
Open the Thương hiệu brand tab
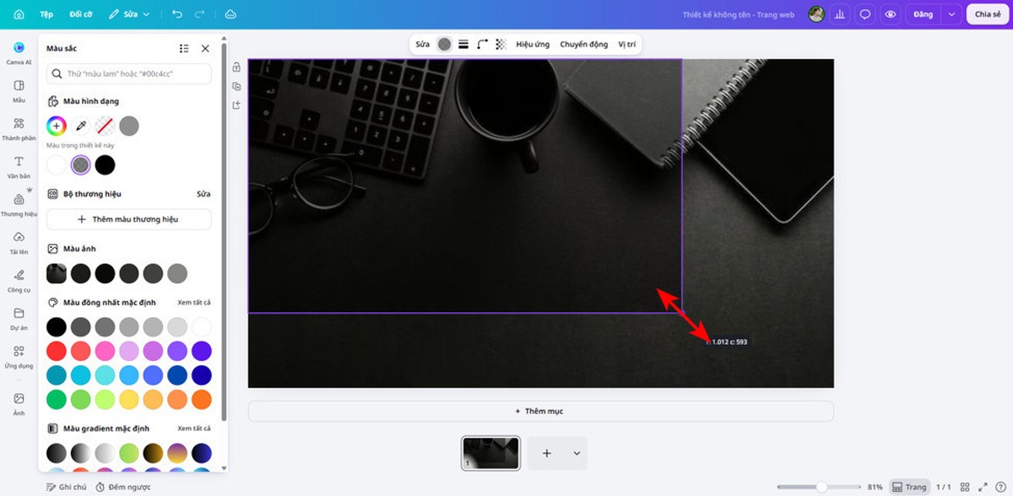tap(19, 205)
